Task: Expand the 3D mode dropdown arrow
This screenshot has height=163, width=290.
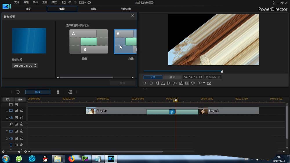Action: tap(204, 83)
